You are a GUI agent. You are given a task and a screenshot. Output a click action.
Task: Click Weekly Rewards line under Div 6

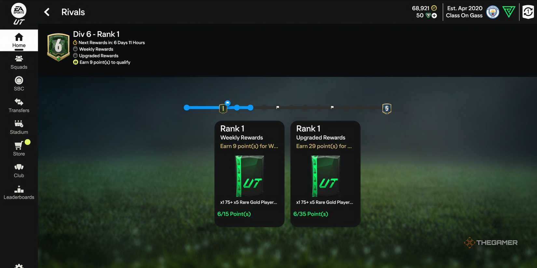coord(96,49)
